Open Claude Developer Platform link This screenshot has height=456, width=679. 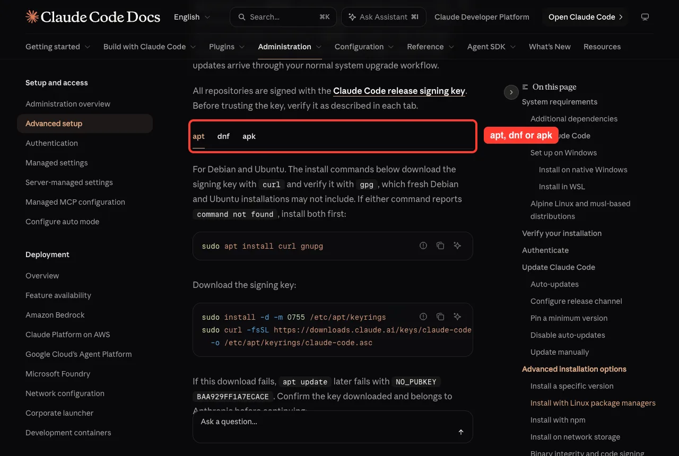[482, 17]
